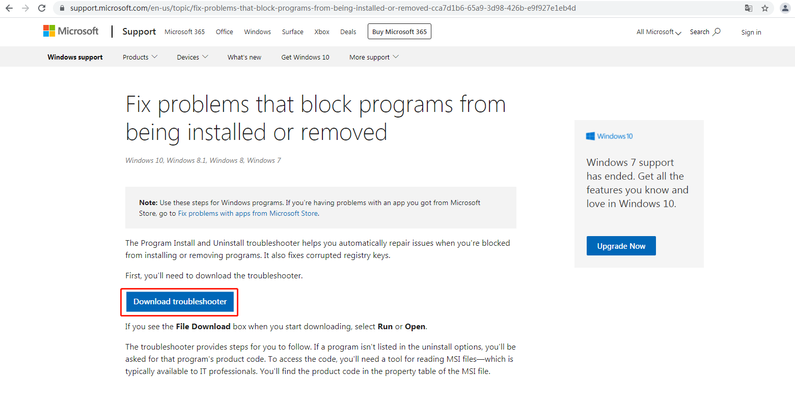The image size is (795, 403).
Task: Open Windows in top navigation
Action: (257, 32)
